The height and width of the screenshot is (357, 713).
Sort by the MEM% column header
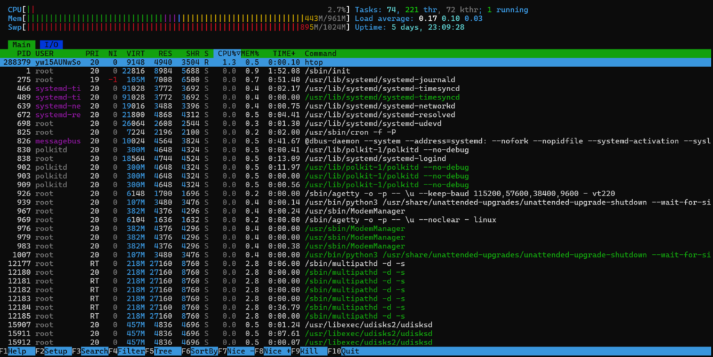pos(250,53)
